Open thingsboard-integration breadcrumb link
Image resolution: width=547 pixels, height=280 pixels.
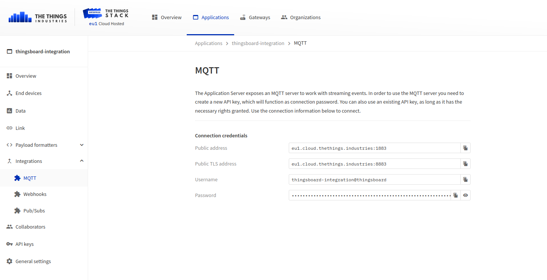pos(258,43)
